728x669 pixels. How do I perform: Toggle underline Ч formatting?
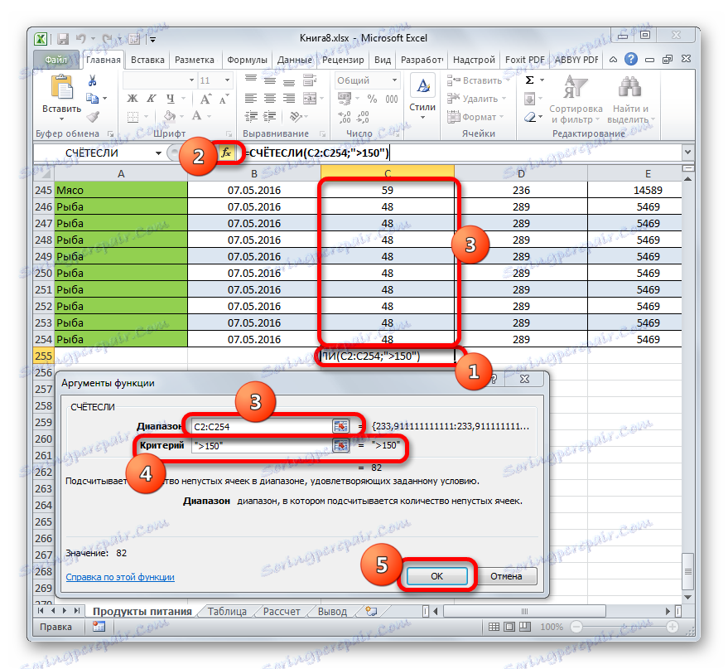coord(171,99)
